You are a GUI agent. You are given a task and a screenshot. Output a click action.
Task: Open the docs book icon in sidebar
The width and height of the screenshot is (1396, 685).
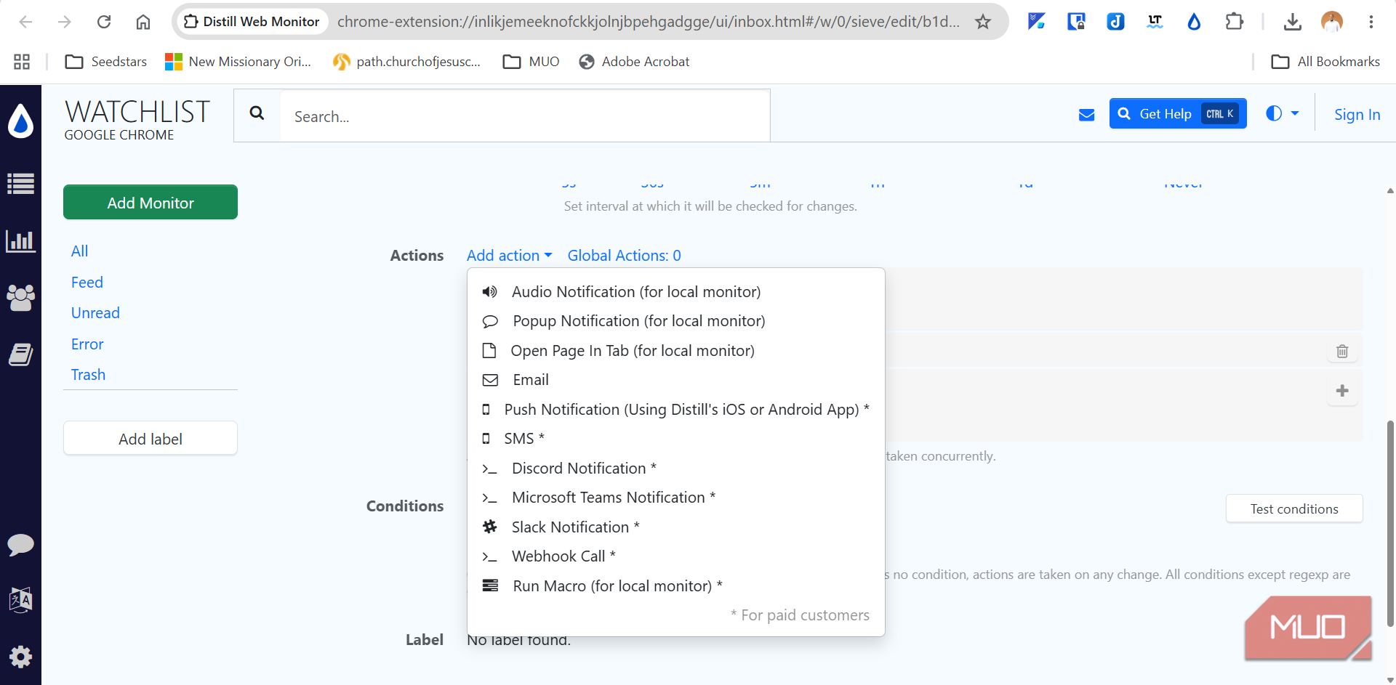tap(20, 354)
